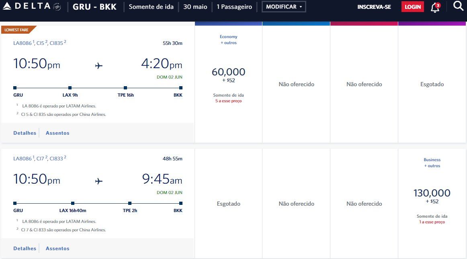View Assentos for the second flight
Viewport: 467px width, 259px height.
tap(57, 249)
